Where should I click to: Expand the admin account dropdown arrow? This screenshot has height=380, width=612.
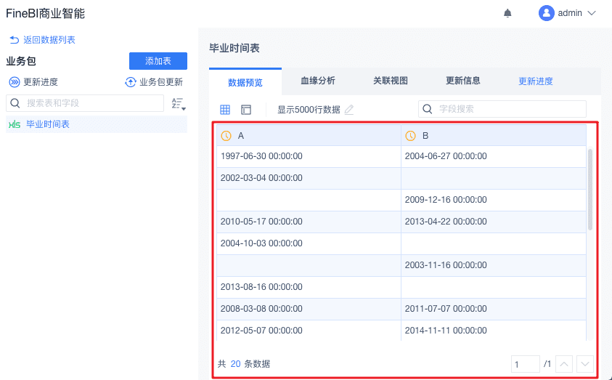(592, 13)
